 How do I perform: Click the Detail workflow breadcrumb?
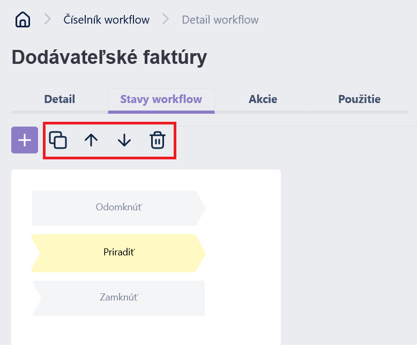(x=220, y=20)
